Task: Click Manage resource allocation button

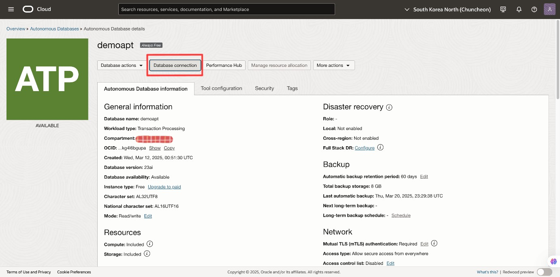Action: click(279, 65)
